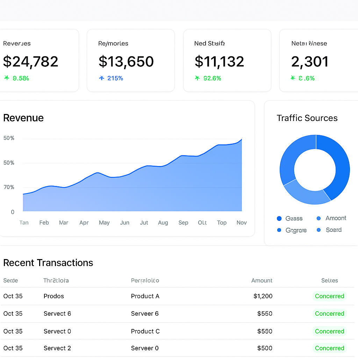Click the Product C cell
The width and height of the screenshot is (358, 358).
coord(145,331)
